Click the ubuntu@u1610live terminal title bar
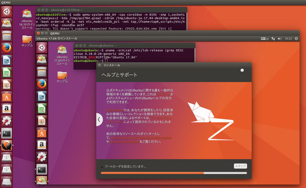 click(x=111, y=10)
